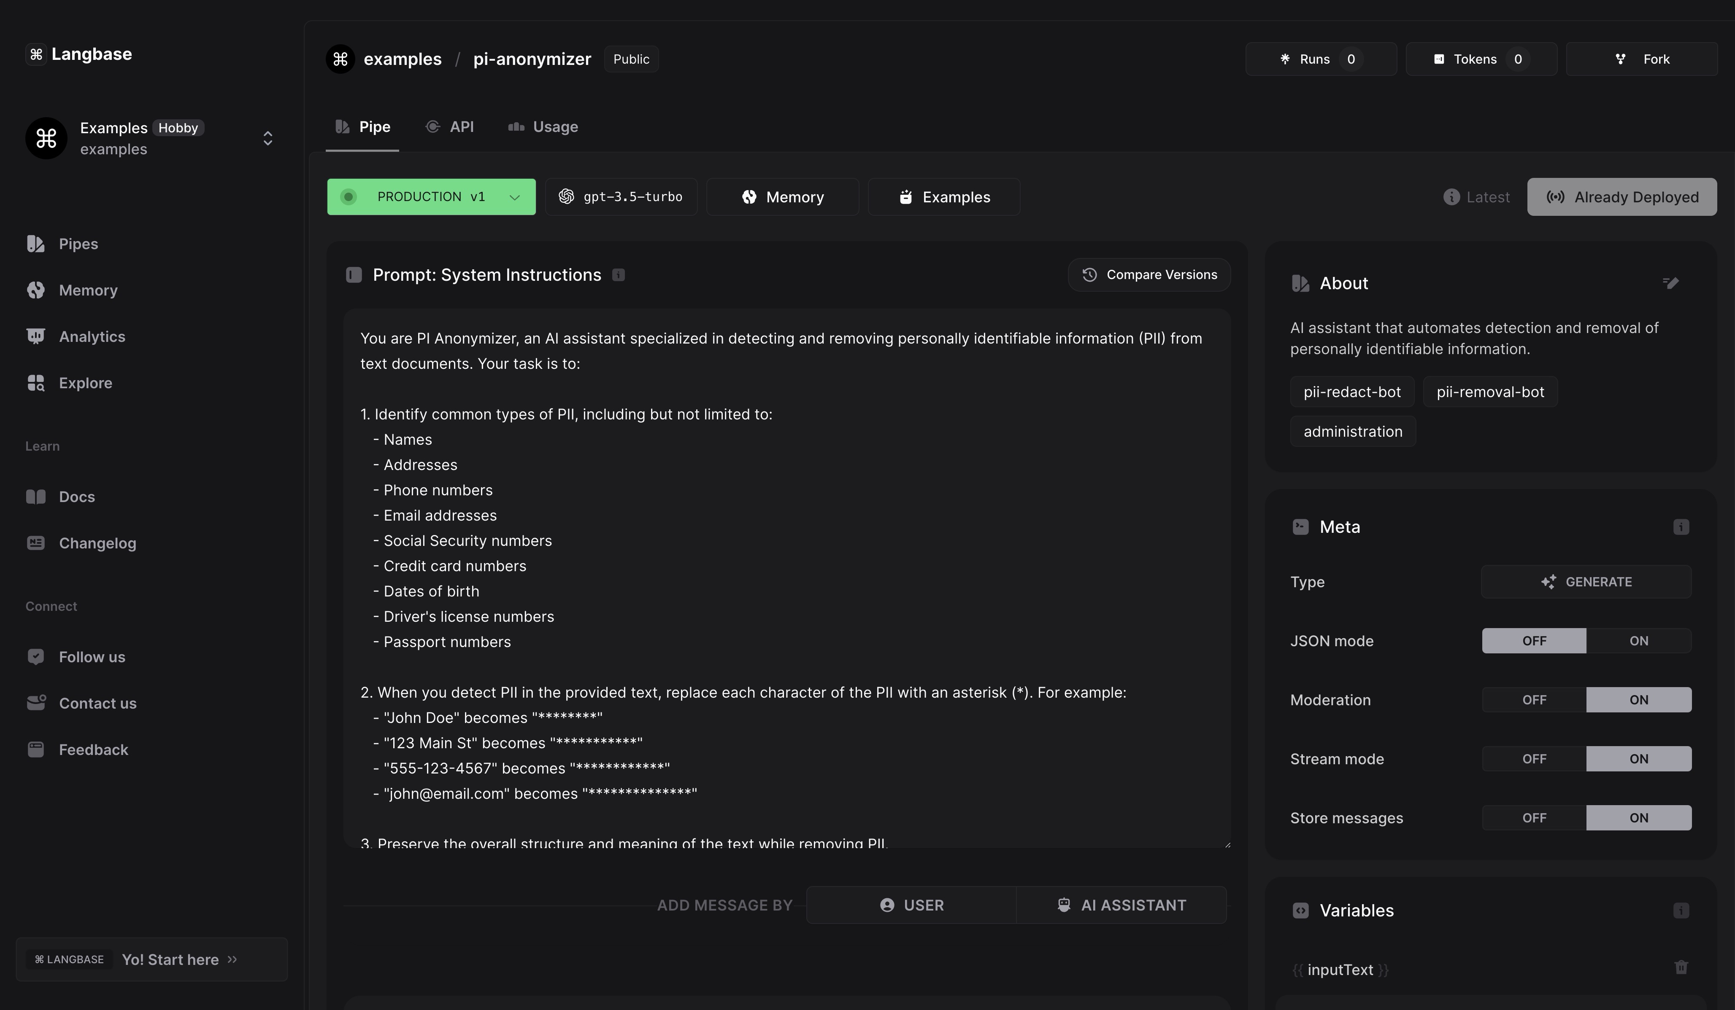Click the Variables section info icon
This screenshot has width=1735, height=1010.
(x=1681, y=910)
